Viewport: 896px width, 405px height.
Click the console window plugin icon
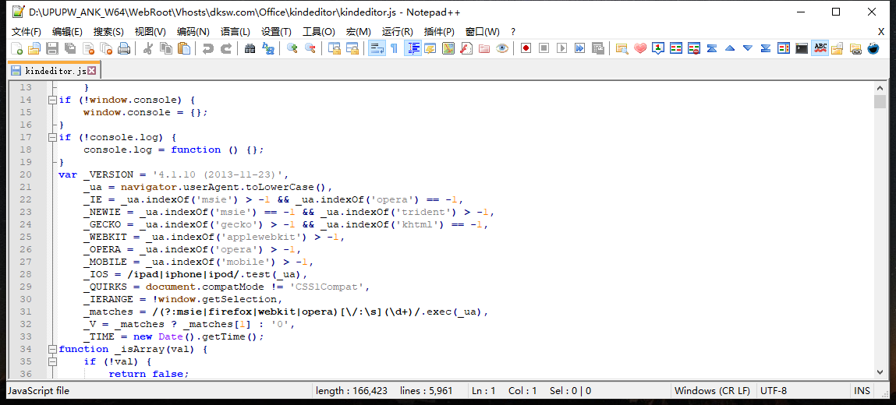pos(802,48)
